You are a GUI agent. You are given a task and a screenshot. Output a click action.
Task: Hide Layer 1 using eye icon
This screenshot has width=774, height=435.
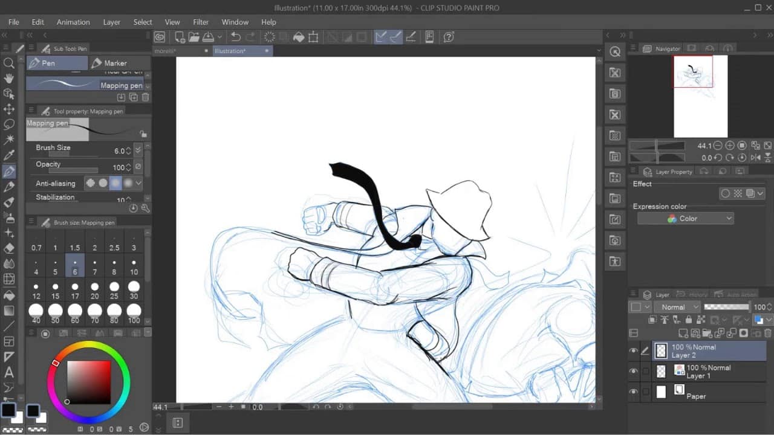click(633, 372)
